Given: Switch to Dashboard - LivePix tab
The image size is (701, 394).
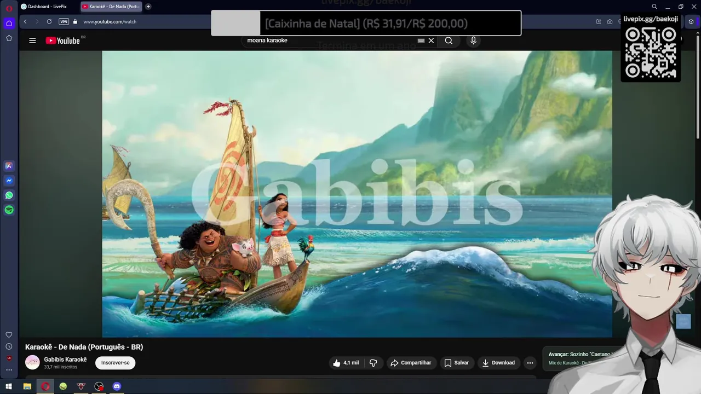Looking at the screenshot, I should (48, 7).
